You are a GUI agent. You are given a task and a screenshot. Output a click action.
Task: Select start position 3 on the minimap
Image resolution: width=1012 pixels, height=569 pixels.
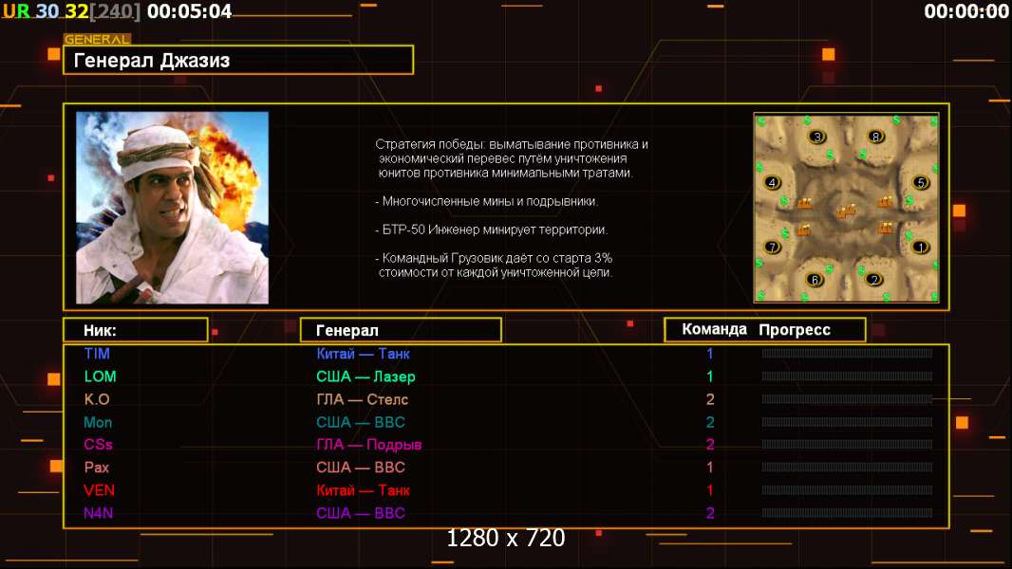pos(817,137)
